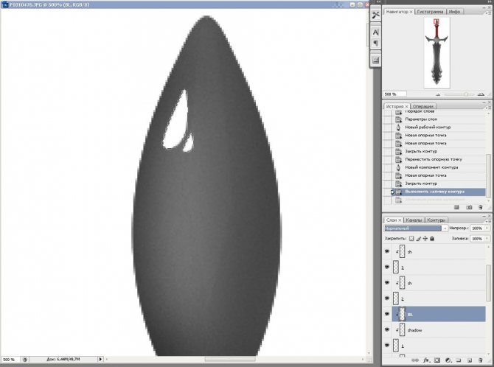Switch to the Контуры tab
Viewport: 494px width, 367px height.
click(x=436, y=220)
